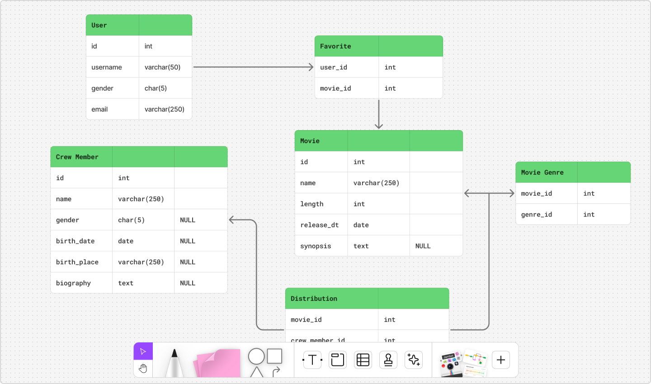
Task: Choose the stamp tool
Action: point(388,360)
